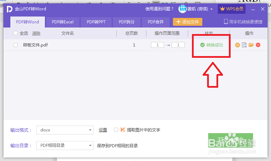Click the 清除 link

[36, 33]
